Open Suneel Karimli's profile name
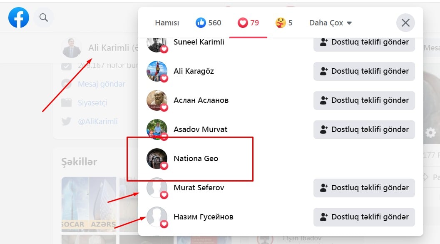Viewport: 440px width, 244px height. tap(199, 42)
